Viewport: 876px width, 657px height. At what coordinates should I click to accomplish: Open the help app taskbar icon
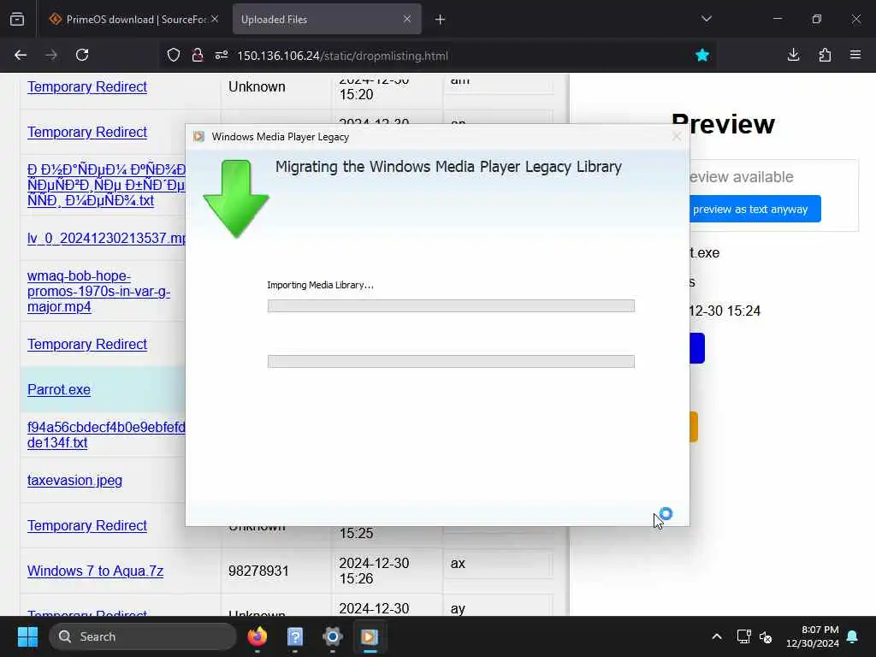coord(295,636)
